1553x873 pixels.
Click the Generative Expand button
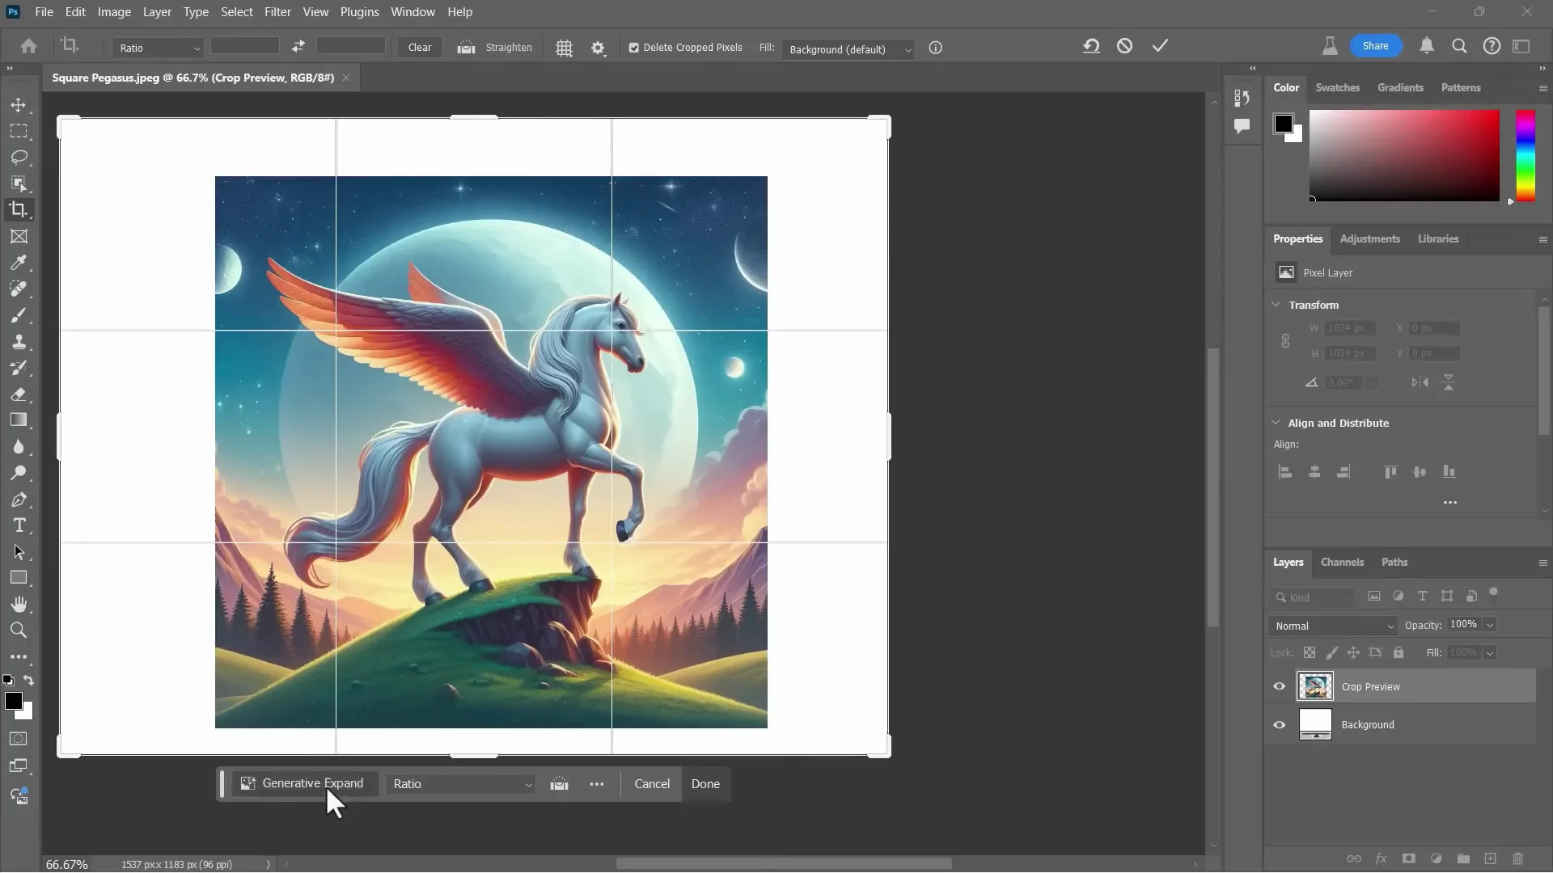point(303,783)
